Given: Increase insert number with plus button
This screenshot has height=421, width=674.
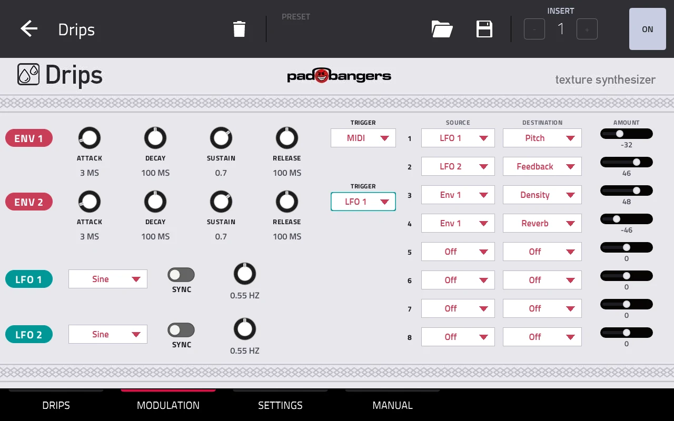Looking at the screenshot, I should point(587,29).
